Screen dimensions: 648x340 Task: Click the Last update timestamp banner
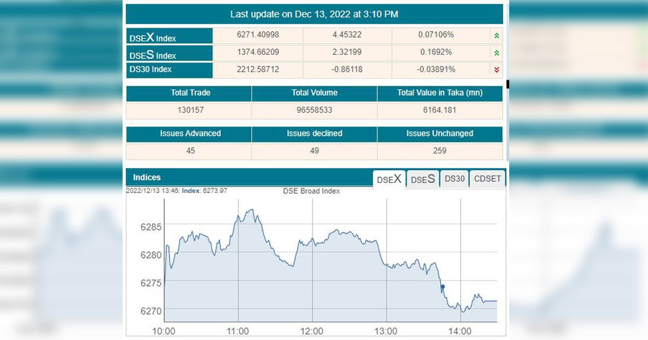click(x=314, y=15)
